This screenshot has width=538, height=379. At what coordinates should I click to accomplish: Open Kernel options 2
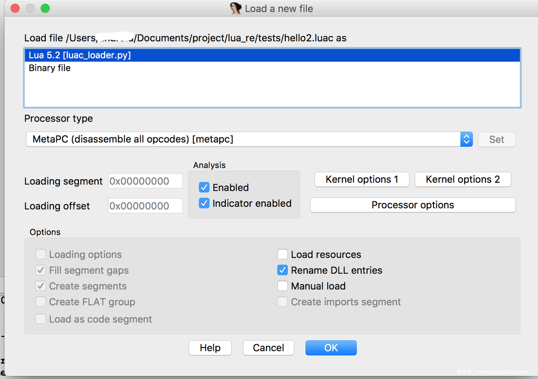click(x=462, y=179)
